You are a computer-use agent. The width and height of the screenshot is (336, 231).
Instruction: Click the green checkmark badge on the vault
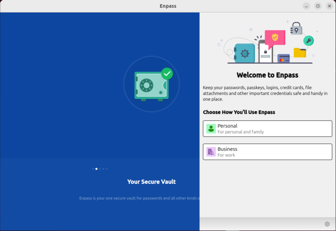(x=167, y=74)
